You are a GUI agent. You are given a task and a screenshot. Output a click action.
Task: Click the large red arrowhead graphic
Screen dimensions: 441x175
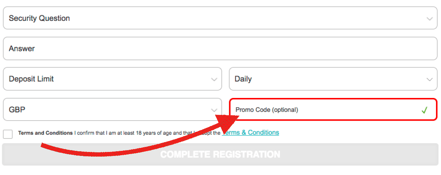coord(227,122)
